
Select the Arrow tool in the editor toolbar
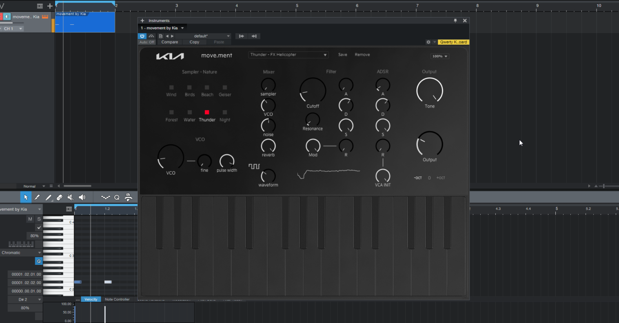(x=26, y=197)
